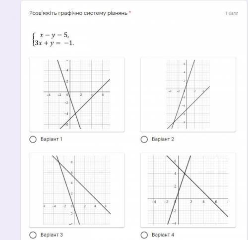Select the Варіант 1 radio button
This screenshot has width=248, height=240.
coord(33,139)
